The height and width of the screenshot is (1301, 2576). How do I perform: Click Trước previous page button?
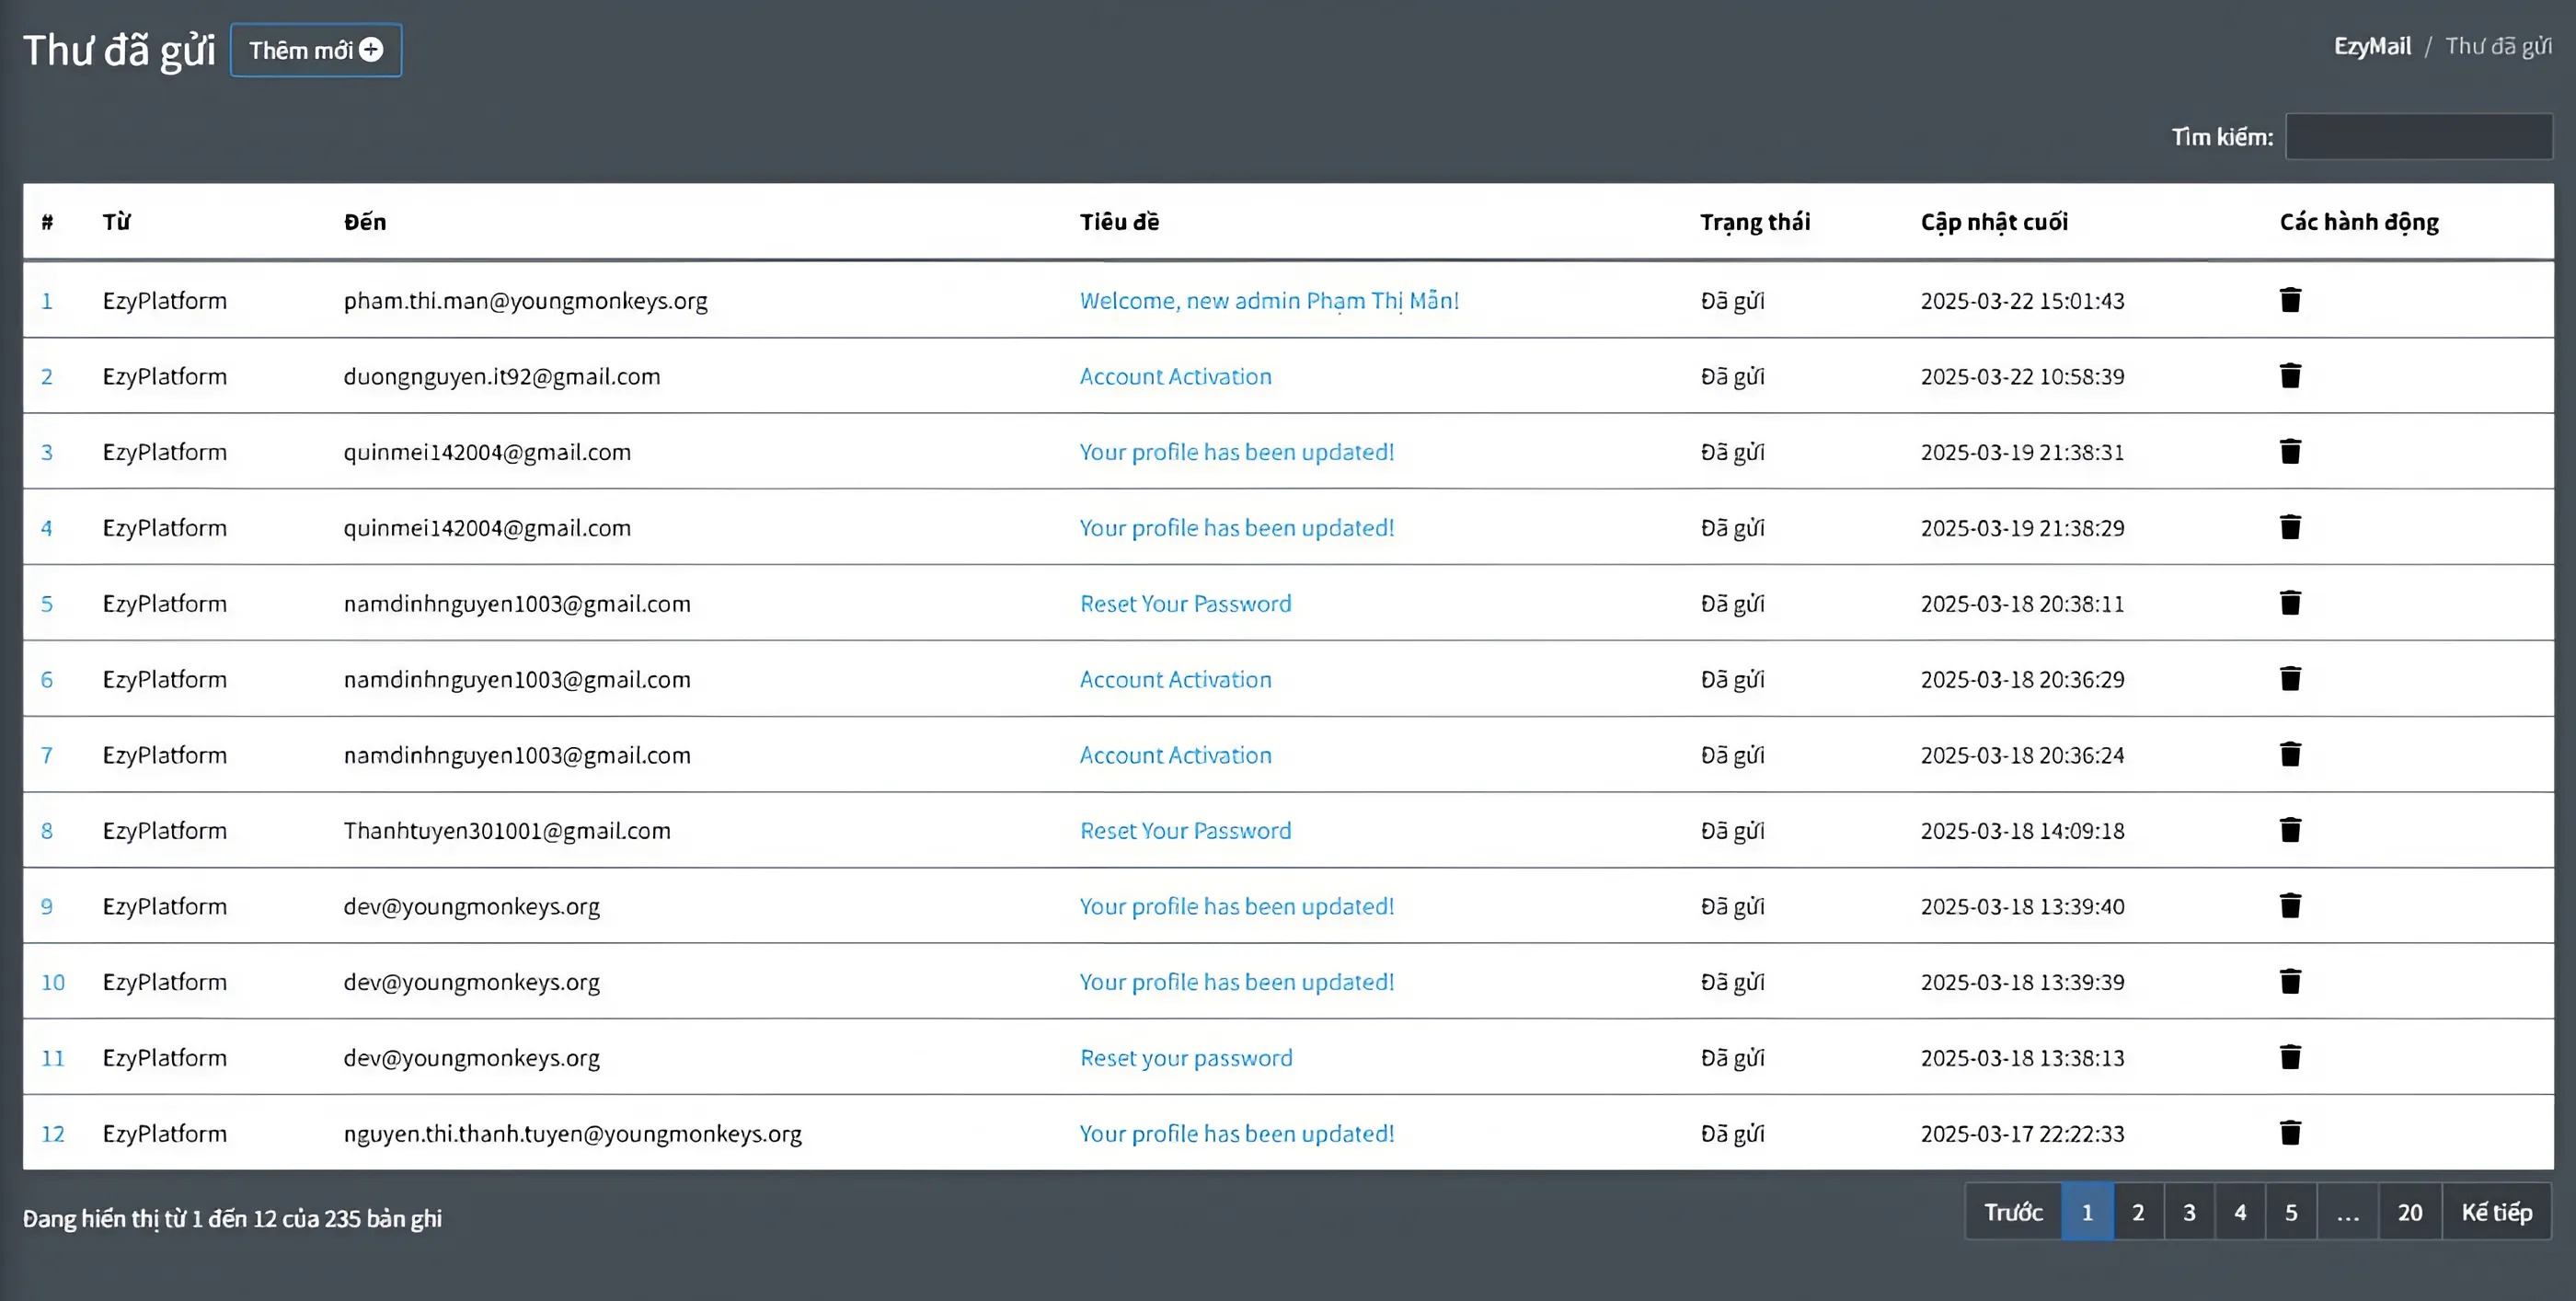click(2013, 1212)
